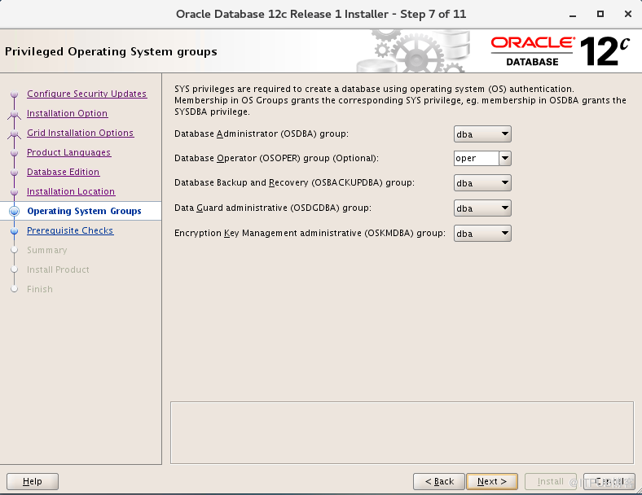
Task: Open Installation Location step
Action: (x=71, y=191)
